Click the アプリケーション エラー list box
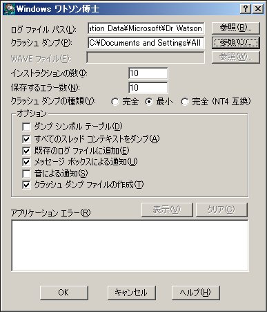The image size is (267, 312). tap(130, 246)
